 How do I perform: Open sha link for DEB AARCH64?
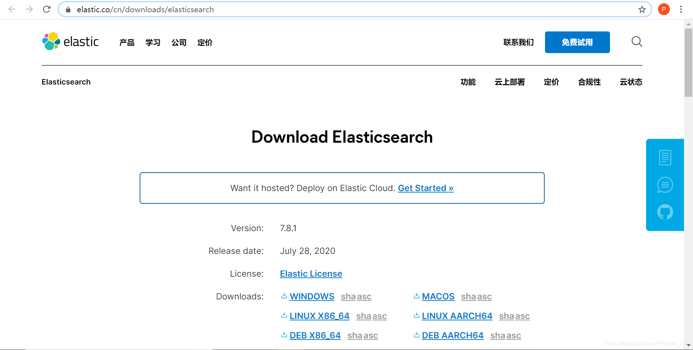[498, 336]
